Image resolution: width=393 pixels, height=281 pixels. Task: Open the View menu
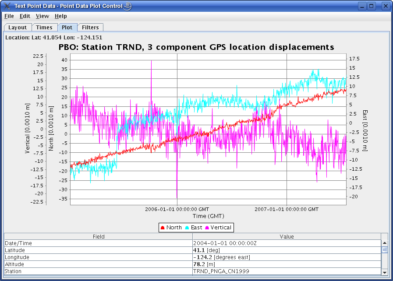point(42,16)
